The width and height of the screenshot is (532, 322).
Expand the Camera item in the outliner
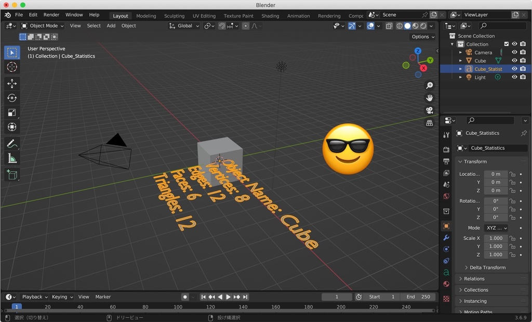pos(461,52)
